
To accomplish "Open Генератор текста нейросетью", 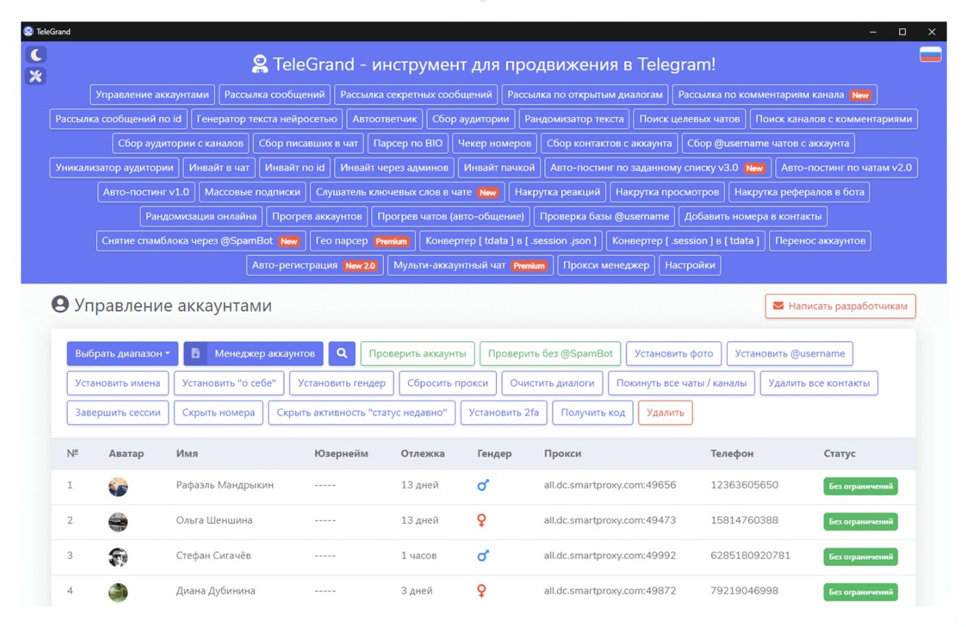I will click(x=267, y=119).
